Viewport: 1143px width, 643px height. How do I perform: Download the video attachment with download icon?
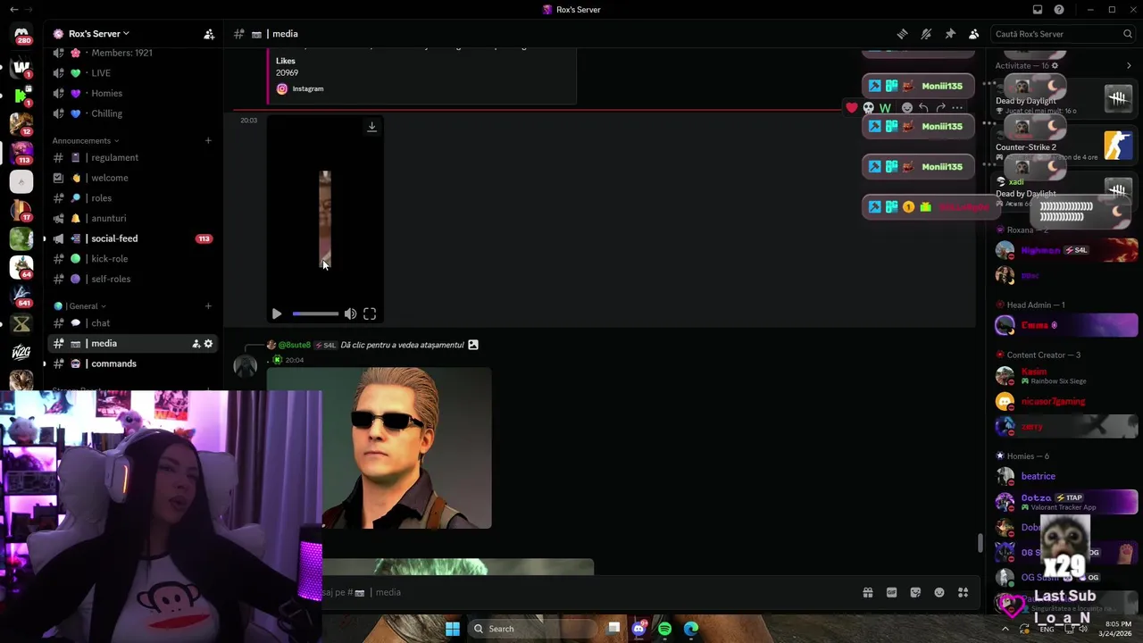371,127
